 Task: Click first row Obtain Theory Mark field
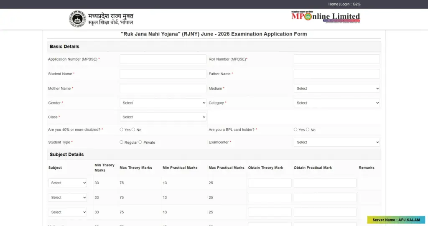pyautogui.click(x=270, y=183)
